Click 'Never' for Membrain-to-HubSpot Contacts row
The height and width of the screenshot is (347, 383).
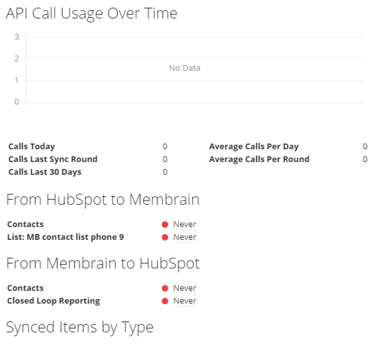[184, 288]
